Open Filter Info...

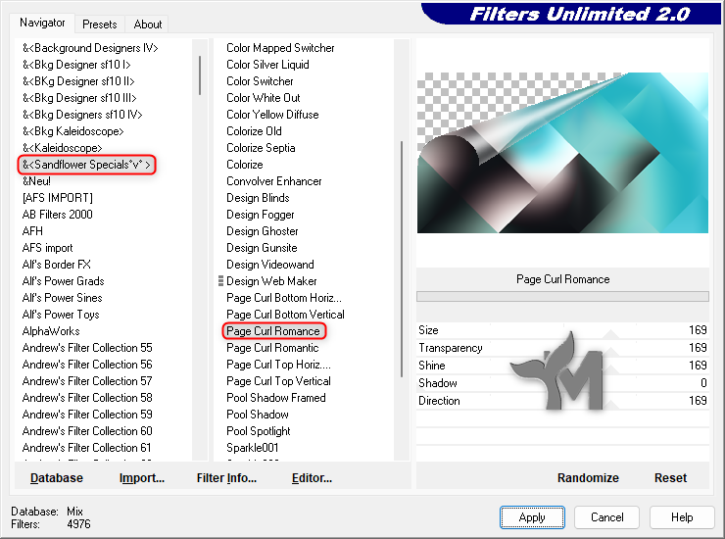(x=226, y=477)
